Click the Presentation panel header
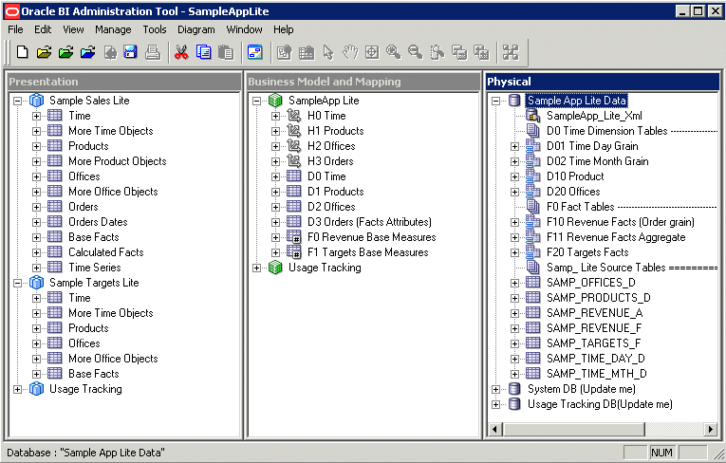The width and height of the screenshot is (726, 463). [x=124, y=82]
